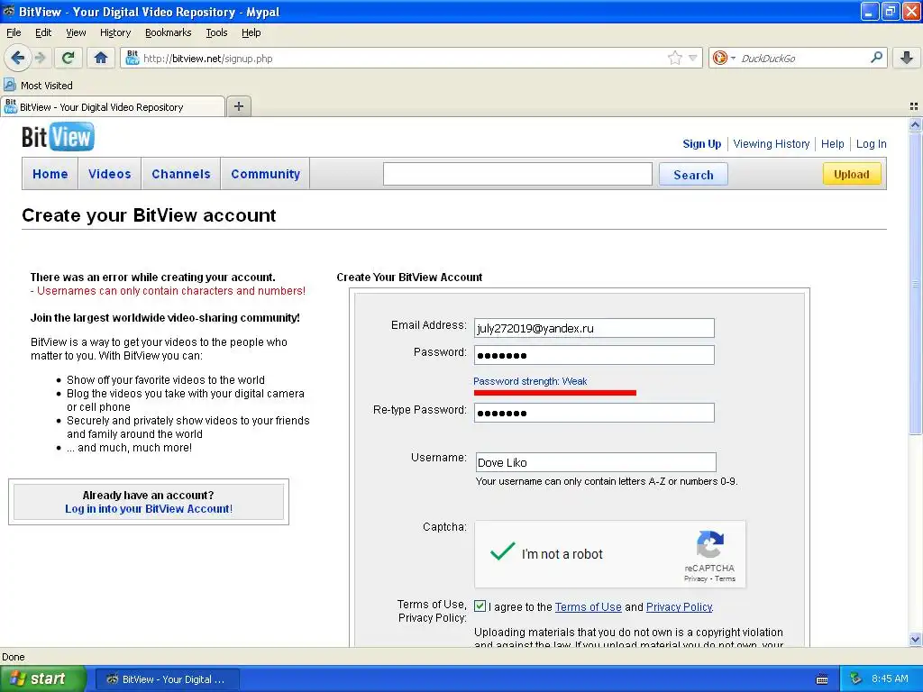Go to the Home section of BitView
Viewport: 923px width, 692px height.
pyautogui.click(x=50, y=174)
